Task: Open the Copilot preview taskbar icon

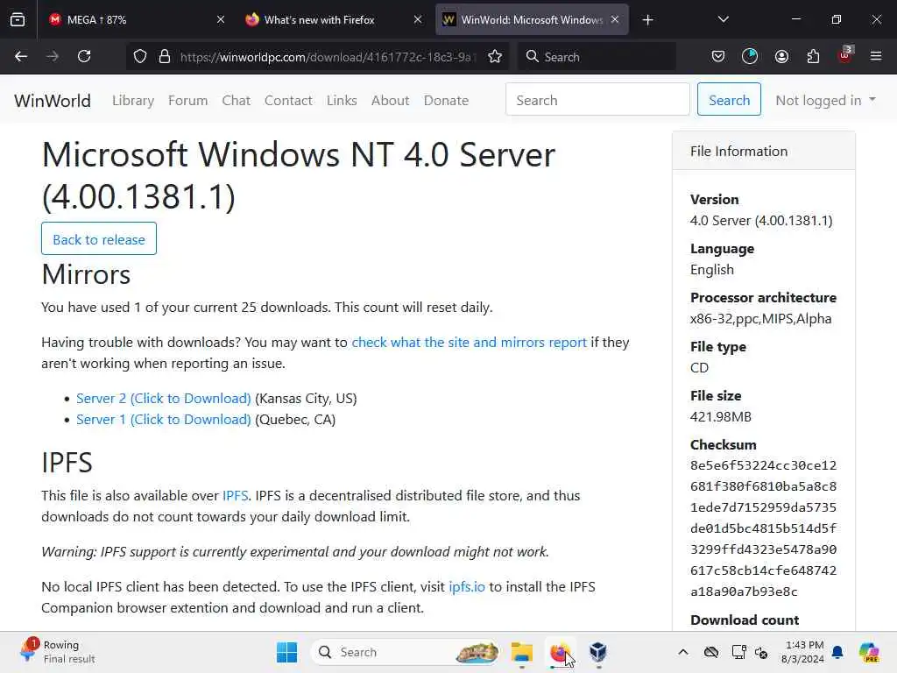Action: (x=869, y=652)
